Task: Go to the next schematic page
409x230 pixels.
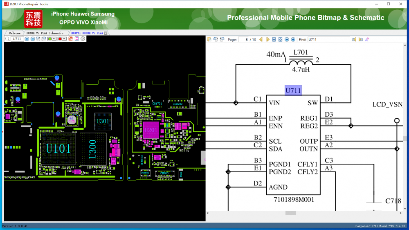Action: point(267,40)
